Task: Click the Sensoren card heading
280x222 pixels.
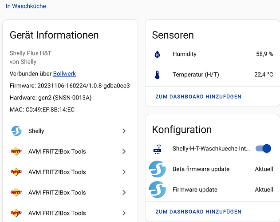Action: [x=173, y=35]
